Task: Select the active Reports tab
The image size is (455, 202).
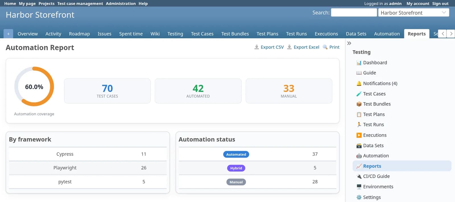Action: 417,34
